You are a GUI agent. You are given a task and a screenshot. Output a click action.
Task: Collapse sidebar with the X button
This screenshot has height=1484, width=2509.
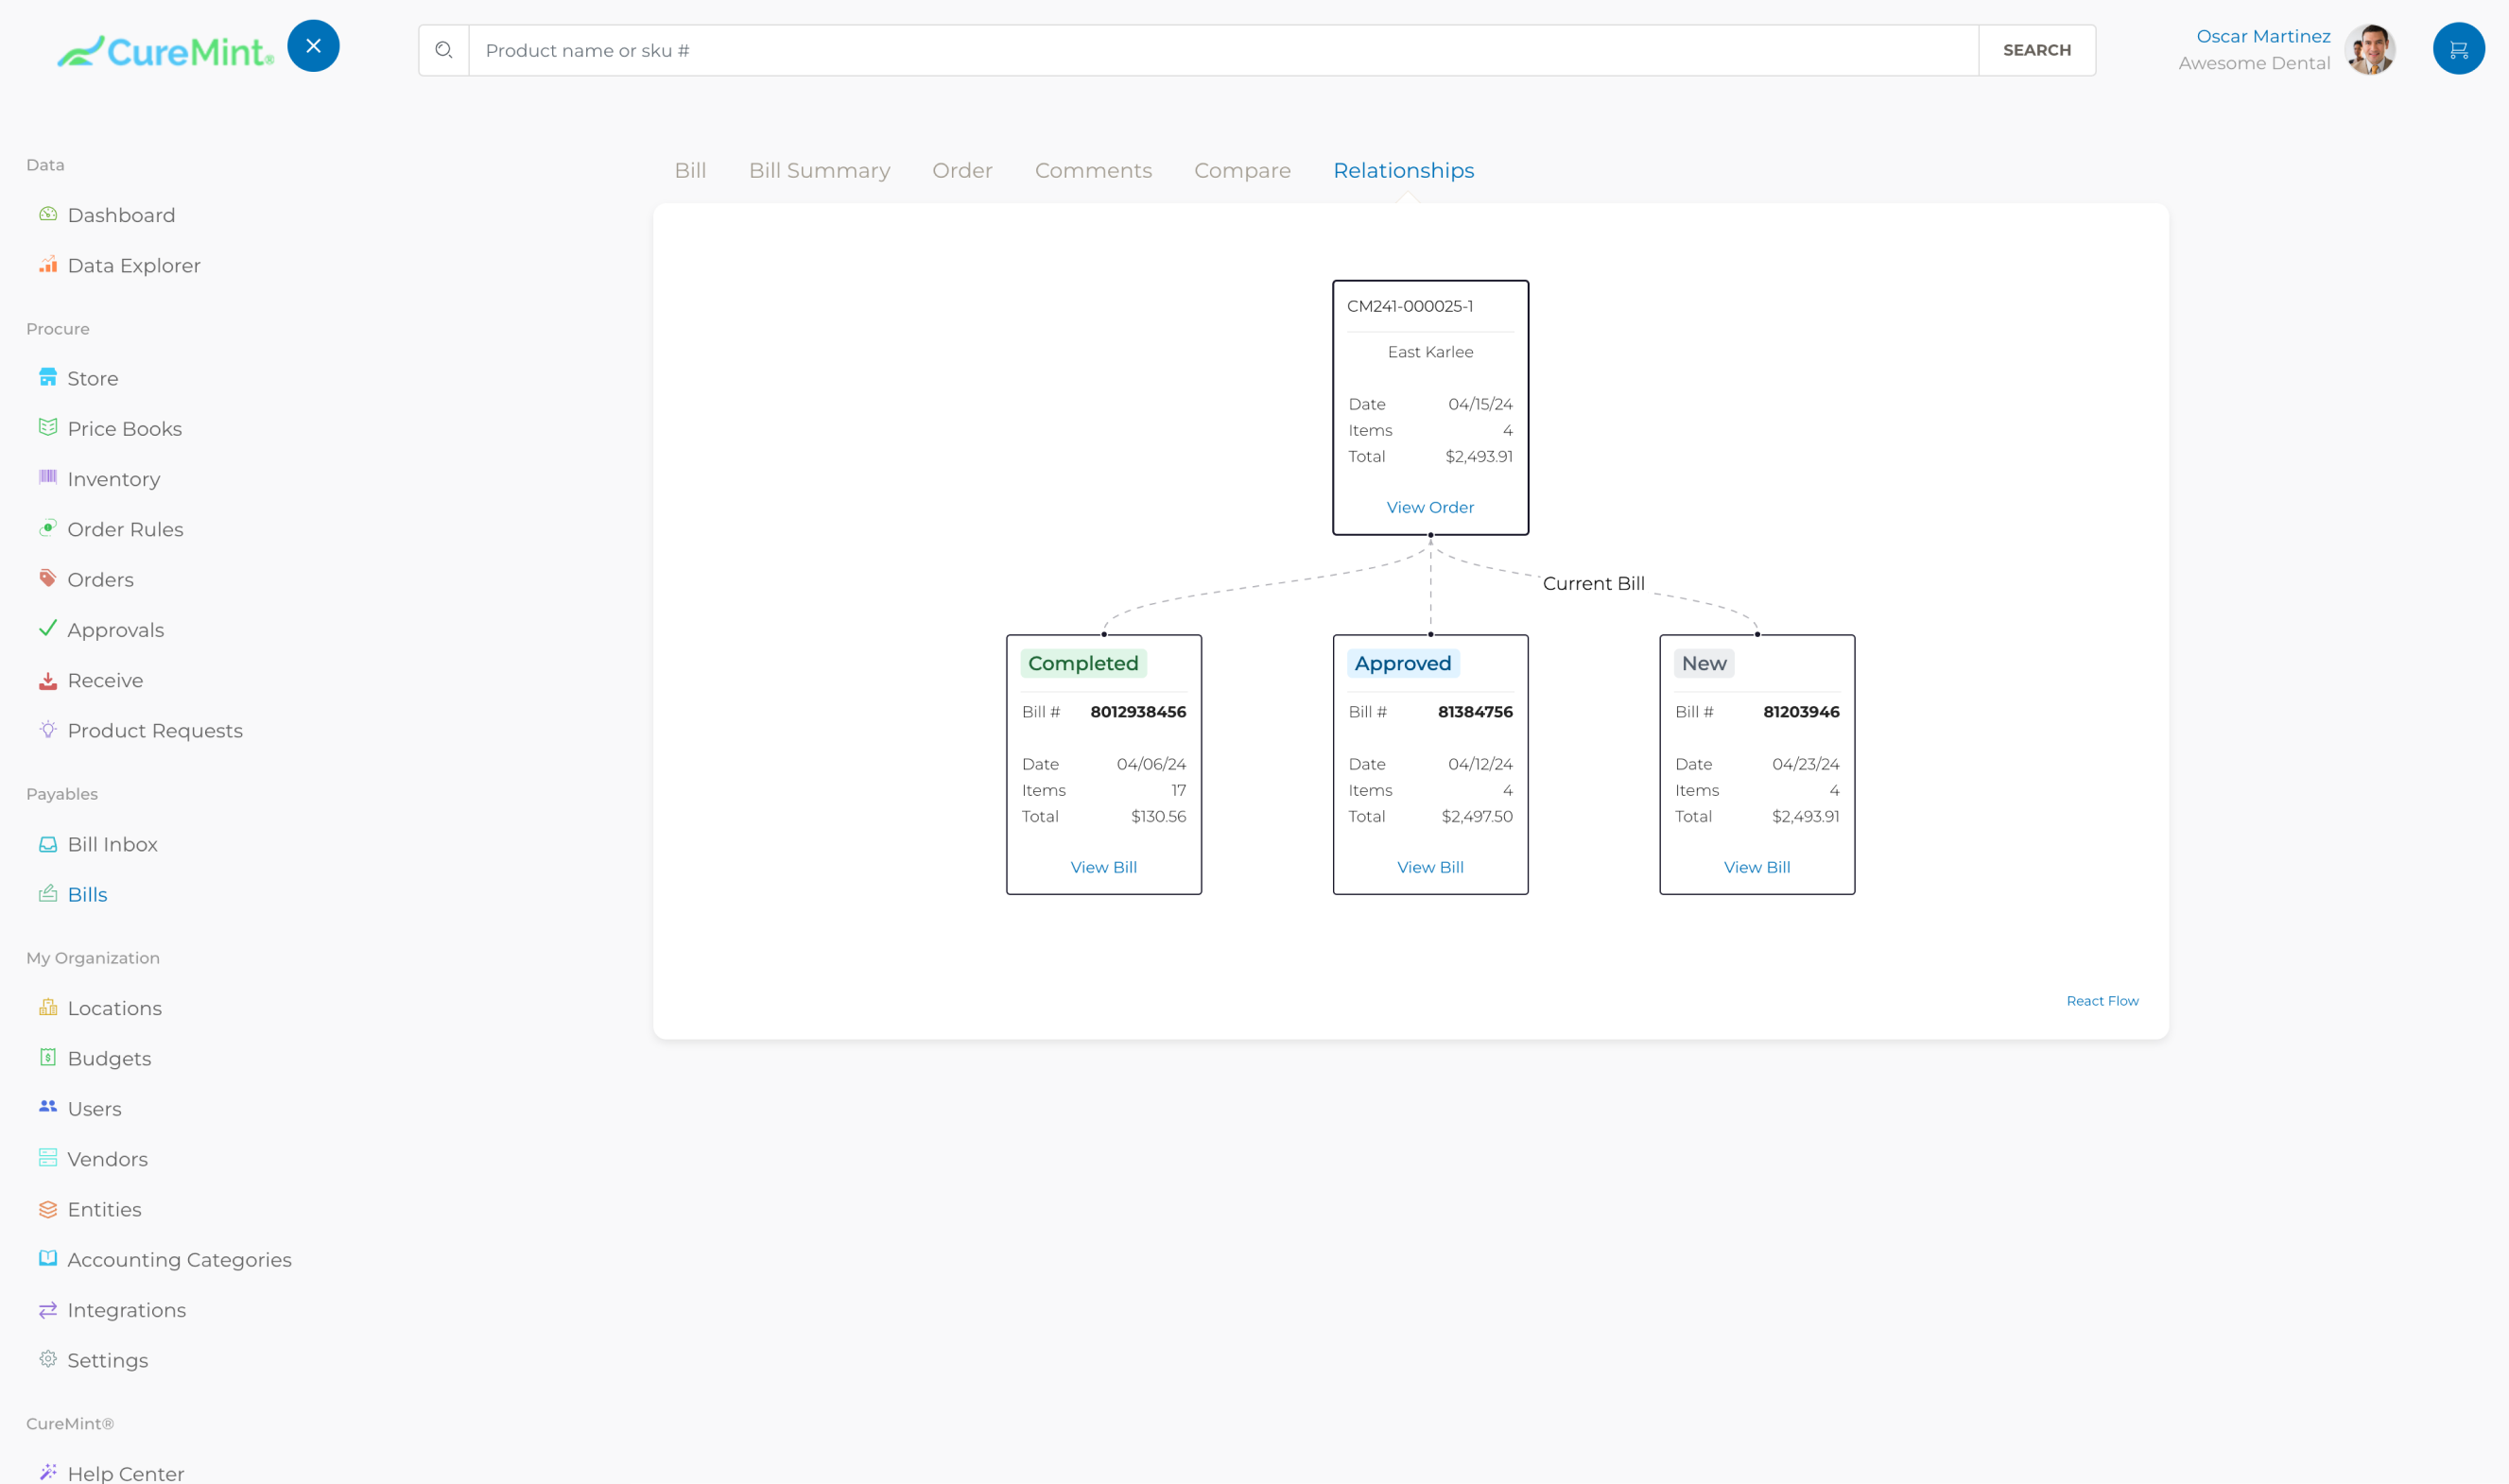[x=313, y=46]
